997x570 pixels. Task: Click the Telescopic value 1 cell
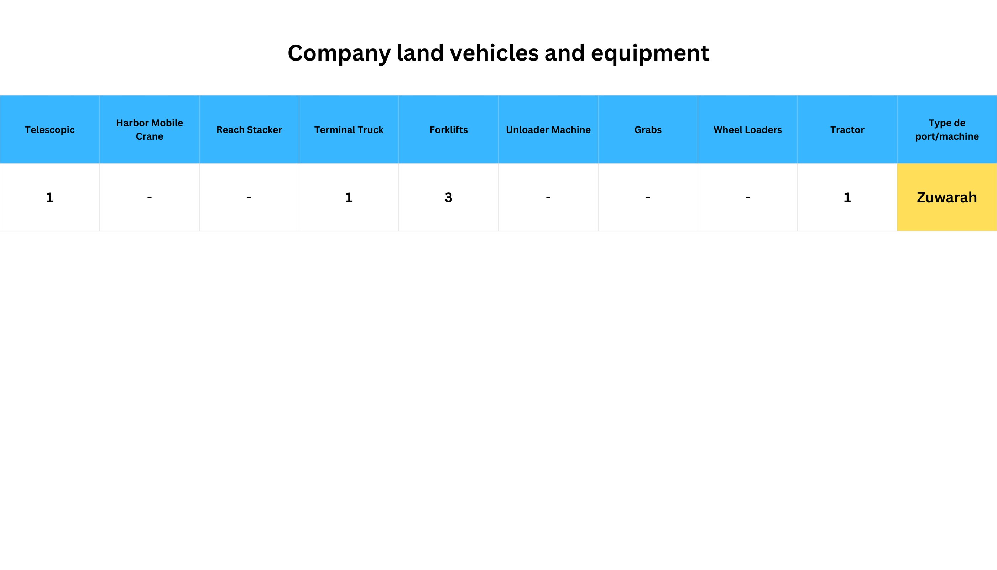[x=50, y=197]
